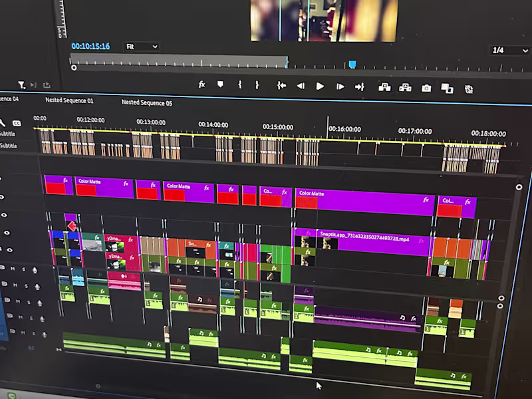The height and width of the screenshot is (399, 532).
Task: Click the filter funnel icon
Action: (22, 85)
